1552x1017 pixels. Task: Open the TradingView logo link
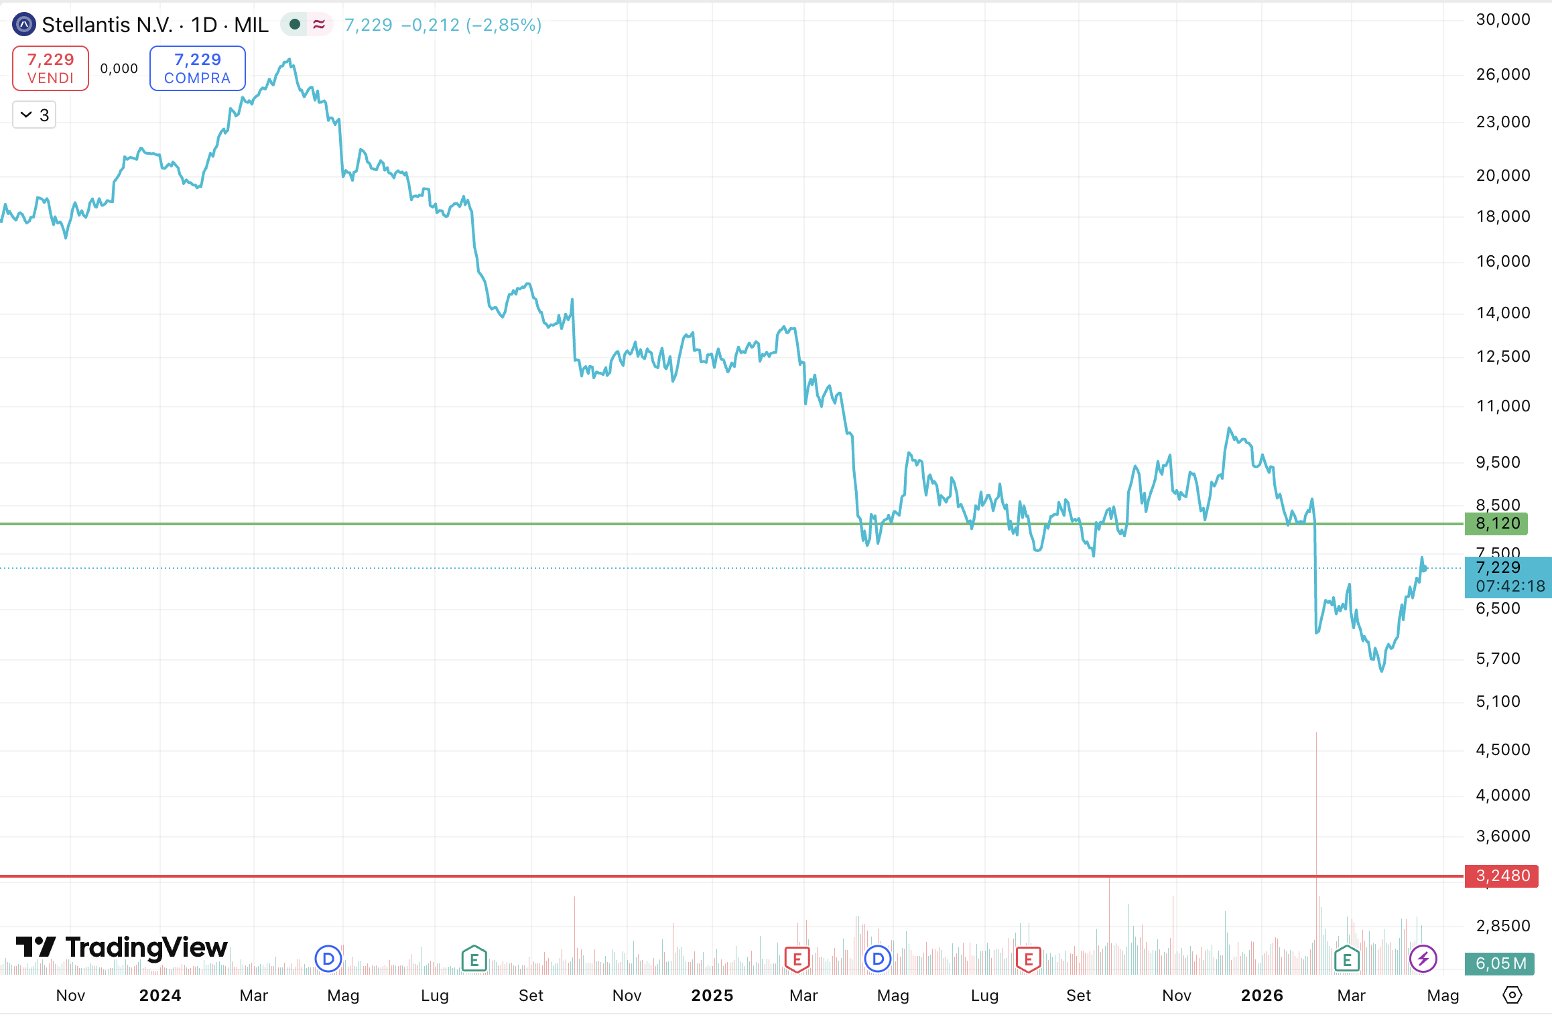click(x=122, y=947)
